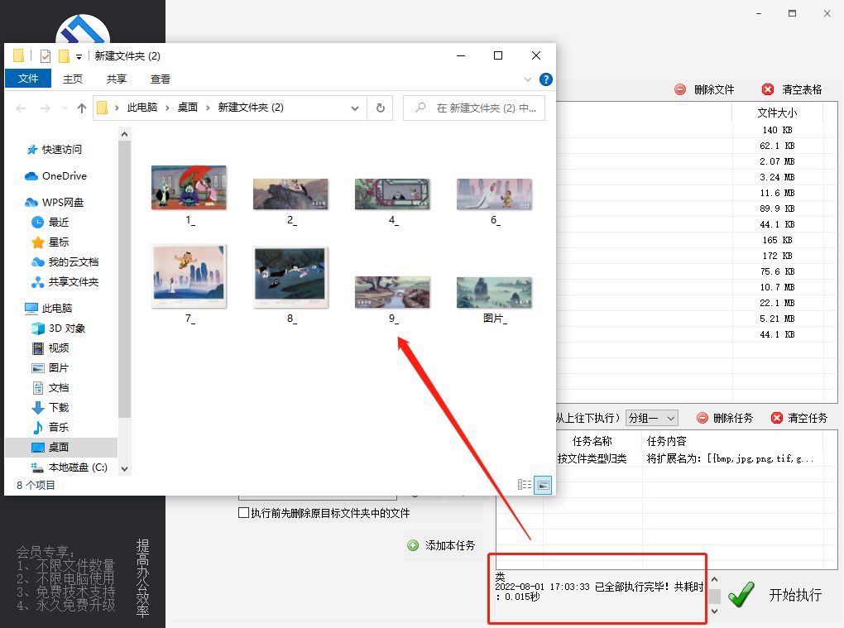Click the properties checkmark quick access icon
The height and width of the screenshot is (628, 844).
46,56
